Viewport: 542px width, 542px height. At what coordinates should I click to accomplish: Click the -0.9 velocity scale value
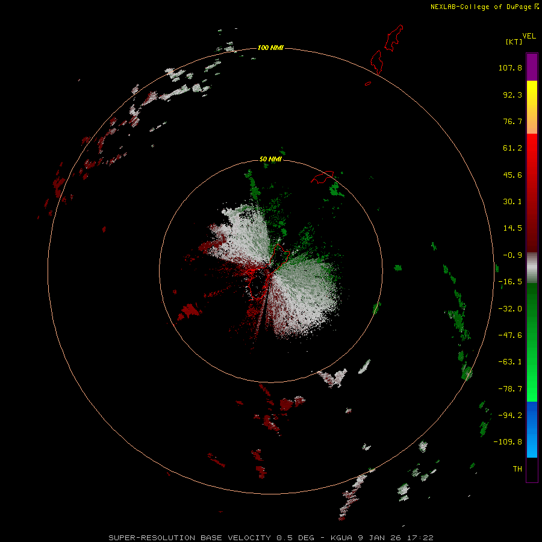512,255
